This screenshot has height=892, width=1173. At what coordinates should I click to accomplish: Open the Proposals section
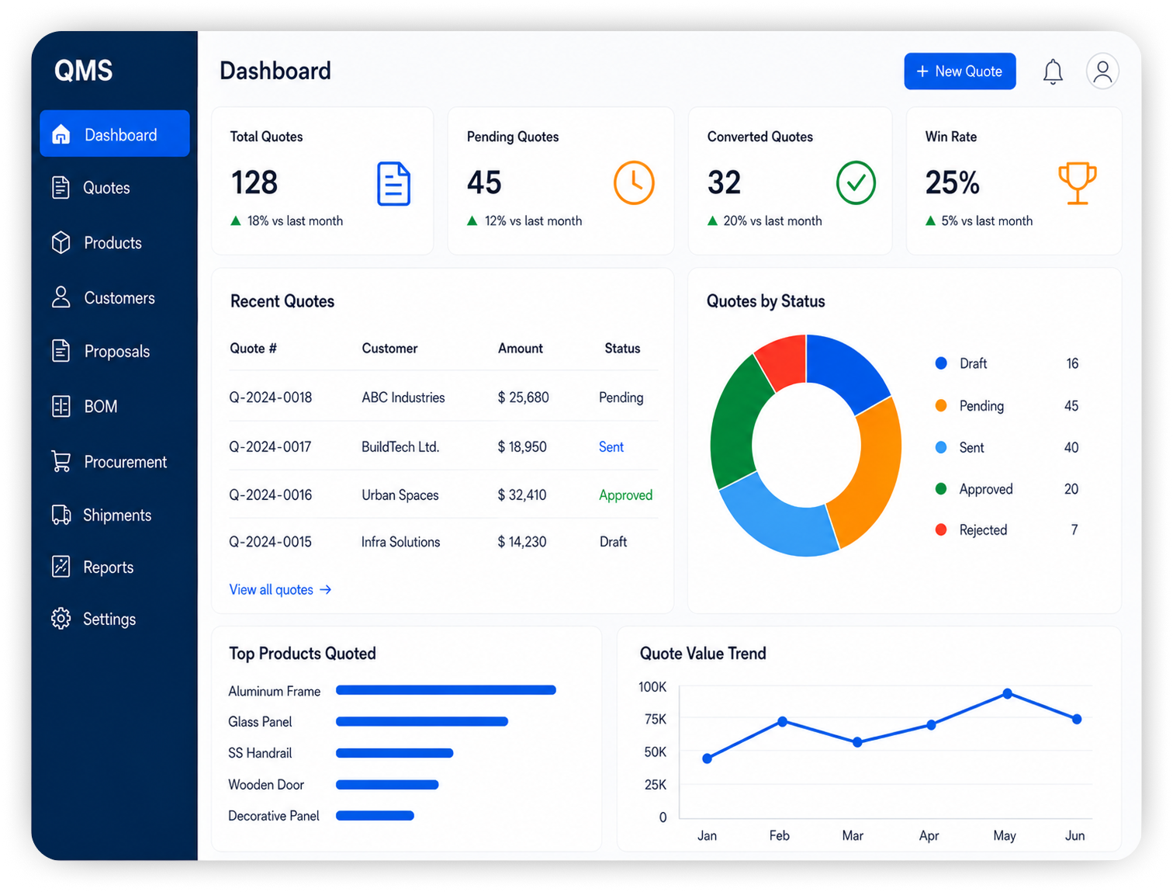pyautogui.click(x=117, y=352)
